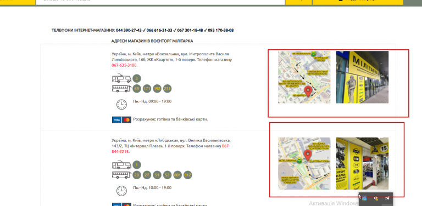Click the phone number 066 616-31-33

(x=159, y=30)
